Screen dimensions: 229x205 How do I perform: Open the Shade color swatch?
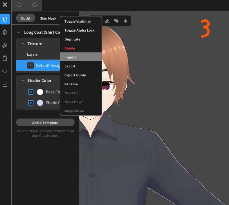(x=40, y=103)
